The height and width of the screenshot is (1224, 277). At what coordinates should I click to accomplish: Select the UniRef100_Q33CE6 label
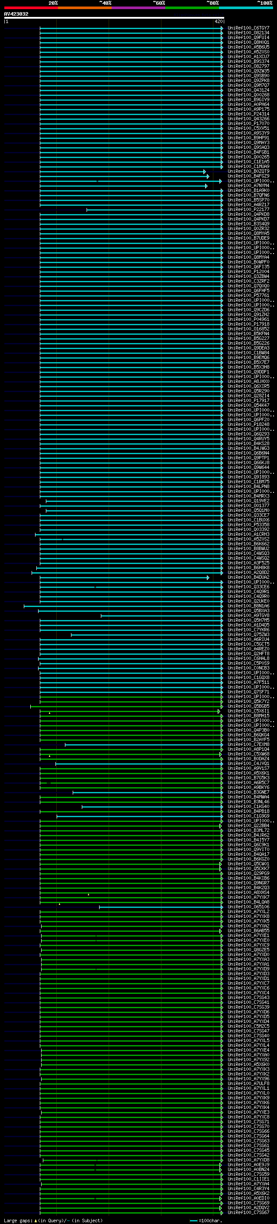pyautogui.click(x=248, y=586)
